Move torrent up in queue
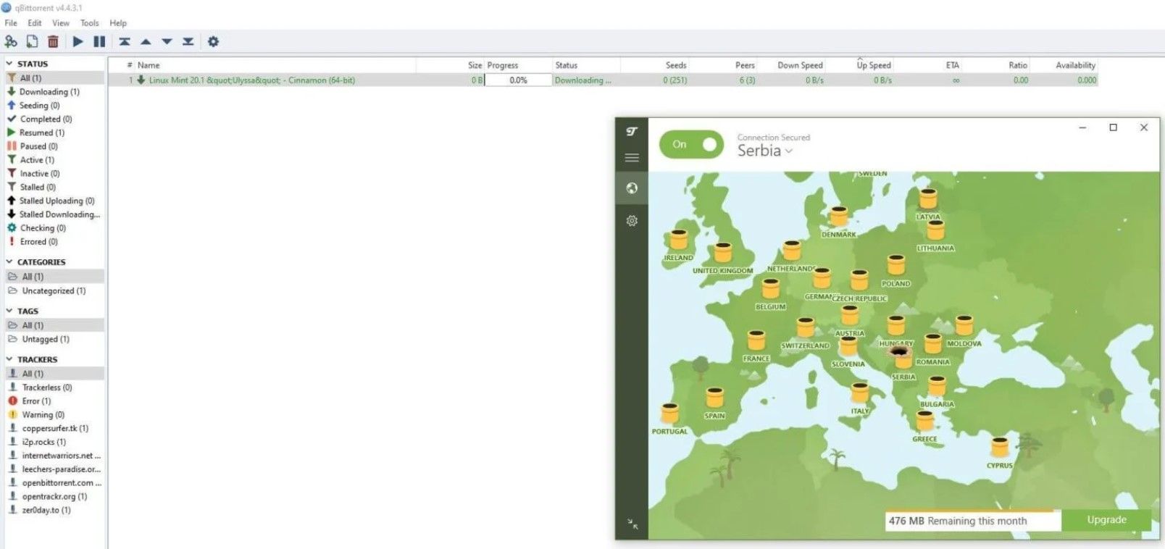 tap(146, 41)
